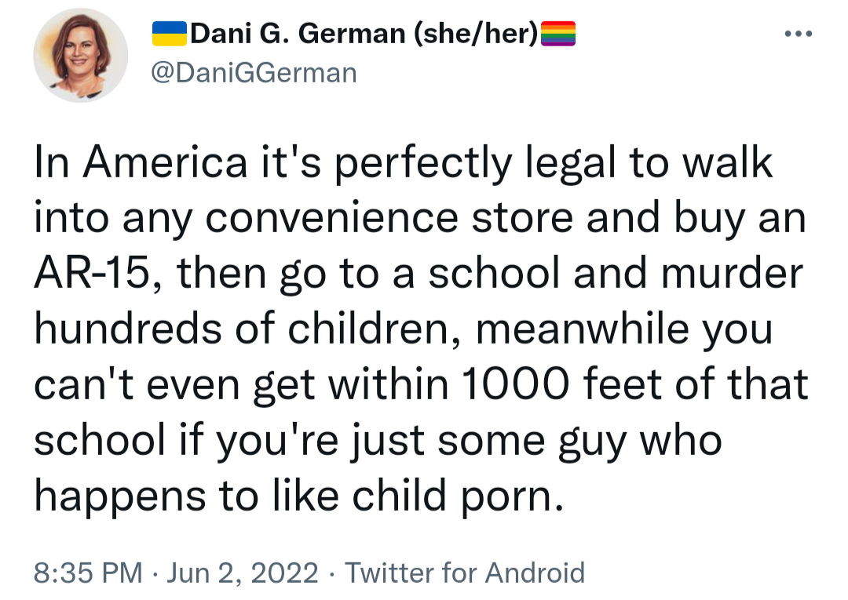This screenshot has height=600, width=848.
Task: Click the rainbow flag emoji after the name
Action: [x=558, y=35]
